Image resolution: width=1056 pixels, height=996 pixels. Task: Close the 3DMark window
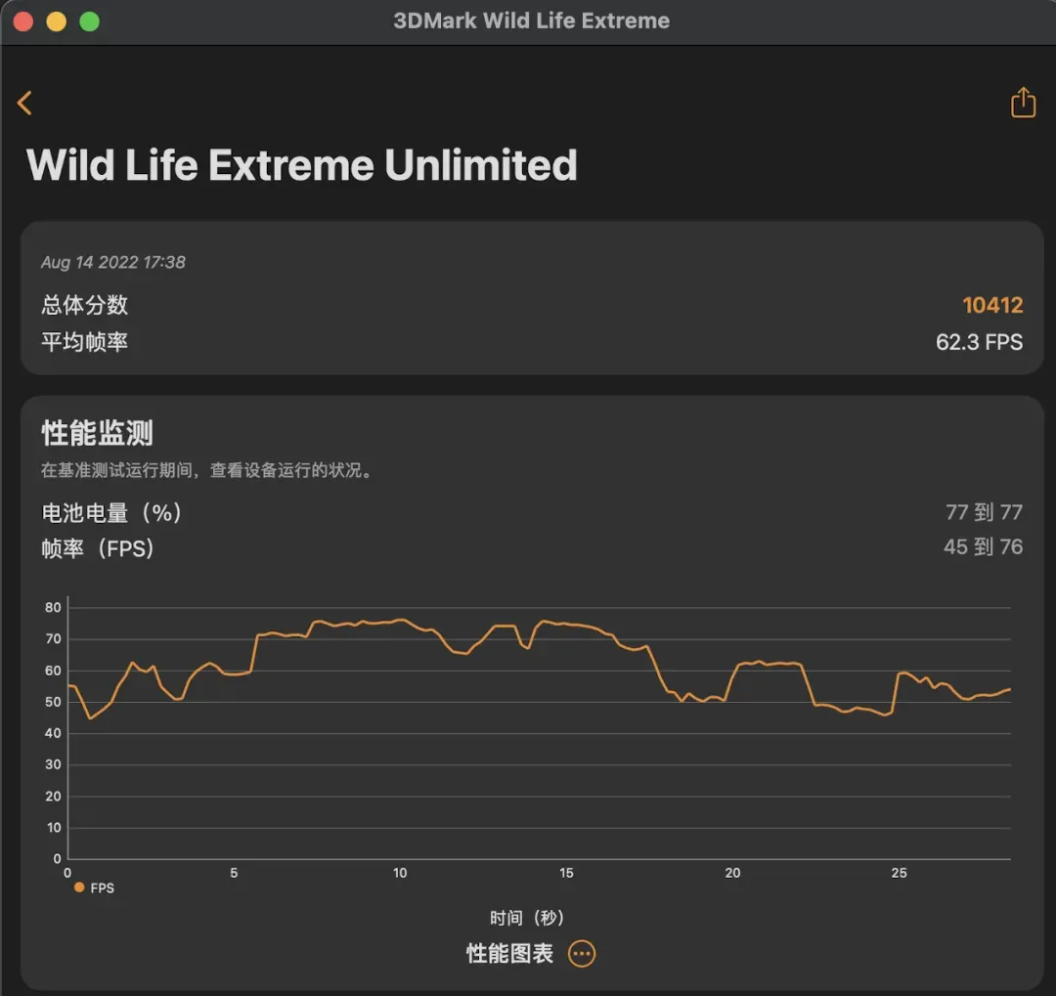(x=22, y=22)
